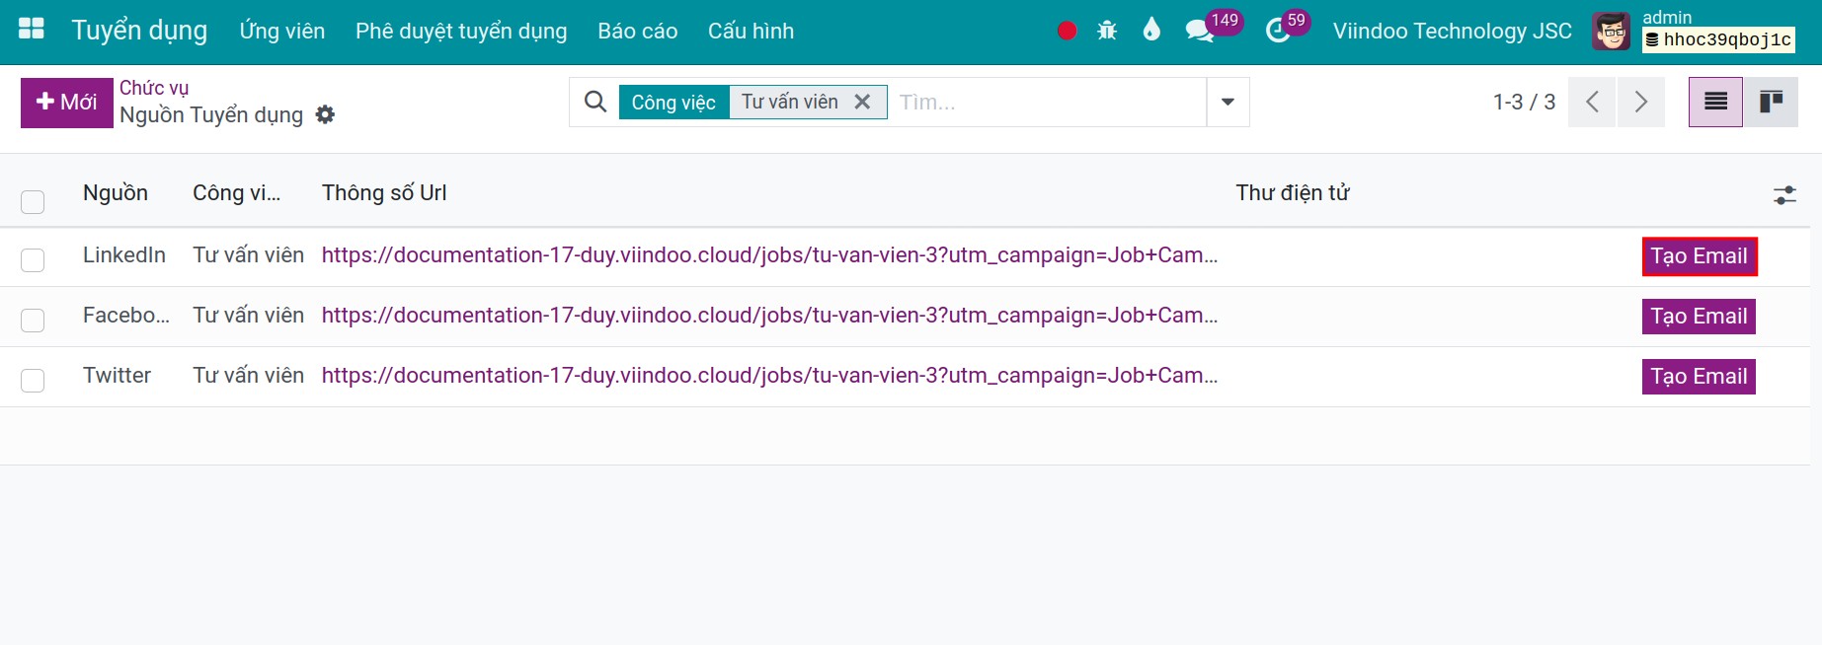Tick the LinkedIn row checkbox
The height and width of the screenshot is (645, 1822).
point(33,260)
